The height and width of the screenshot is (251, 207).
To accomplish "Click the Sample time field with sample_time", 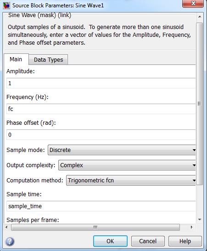I will pyautogui.click(x=101, y=206).
